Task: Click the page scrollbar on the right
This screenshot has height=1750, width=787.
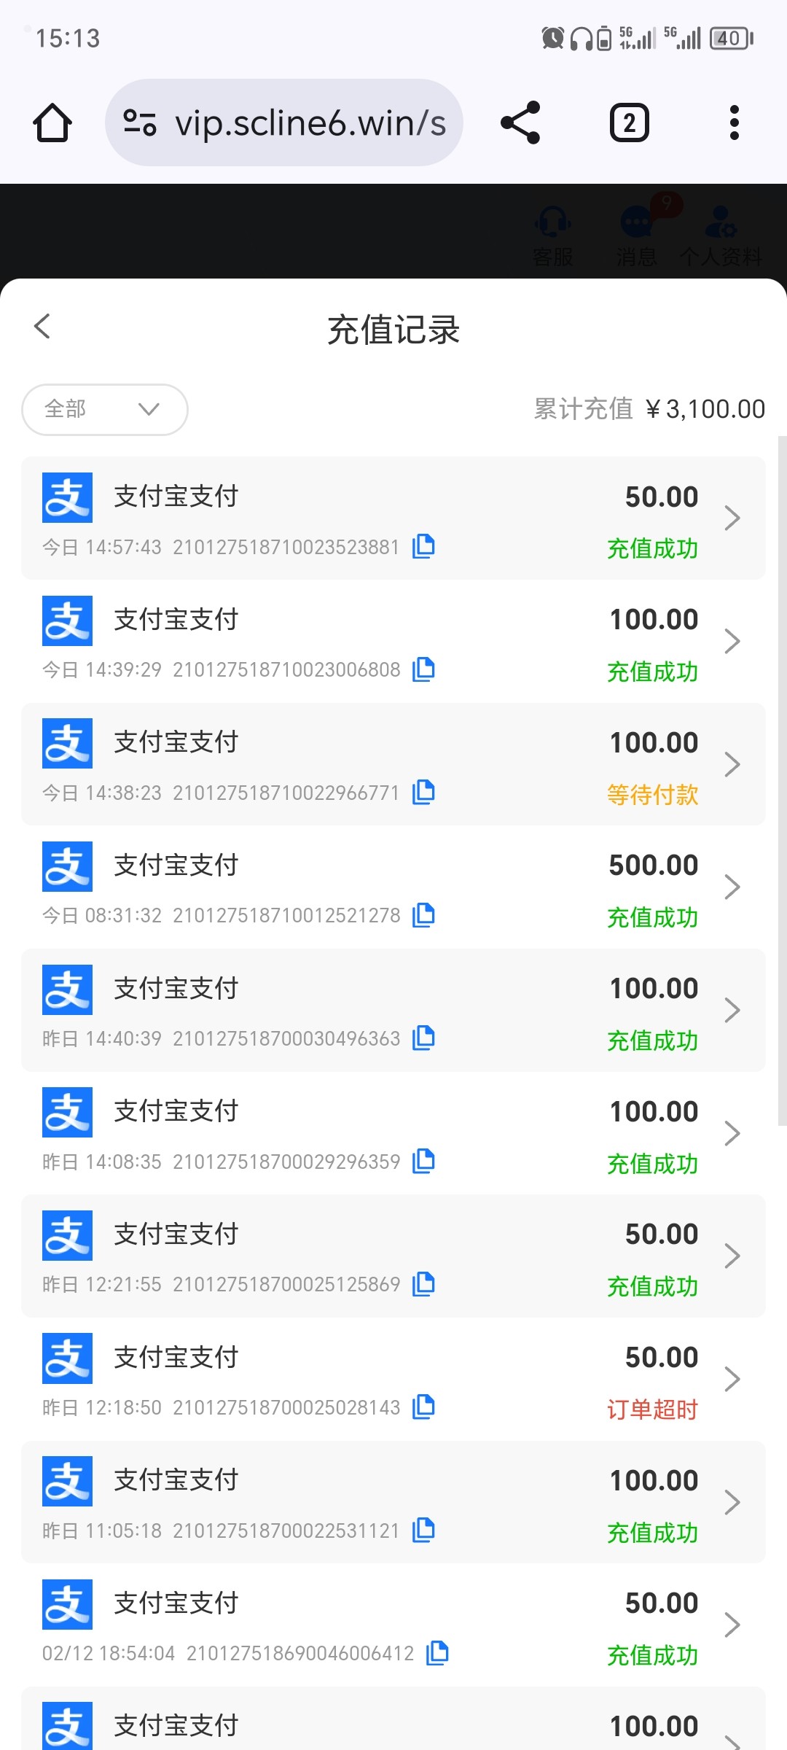Action: click(782, 780)
